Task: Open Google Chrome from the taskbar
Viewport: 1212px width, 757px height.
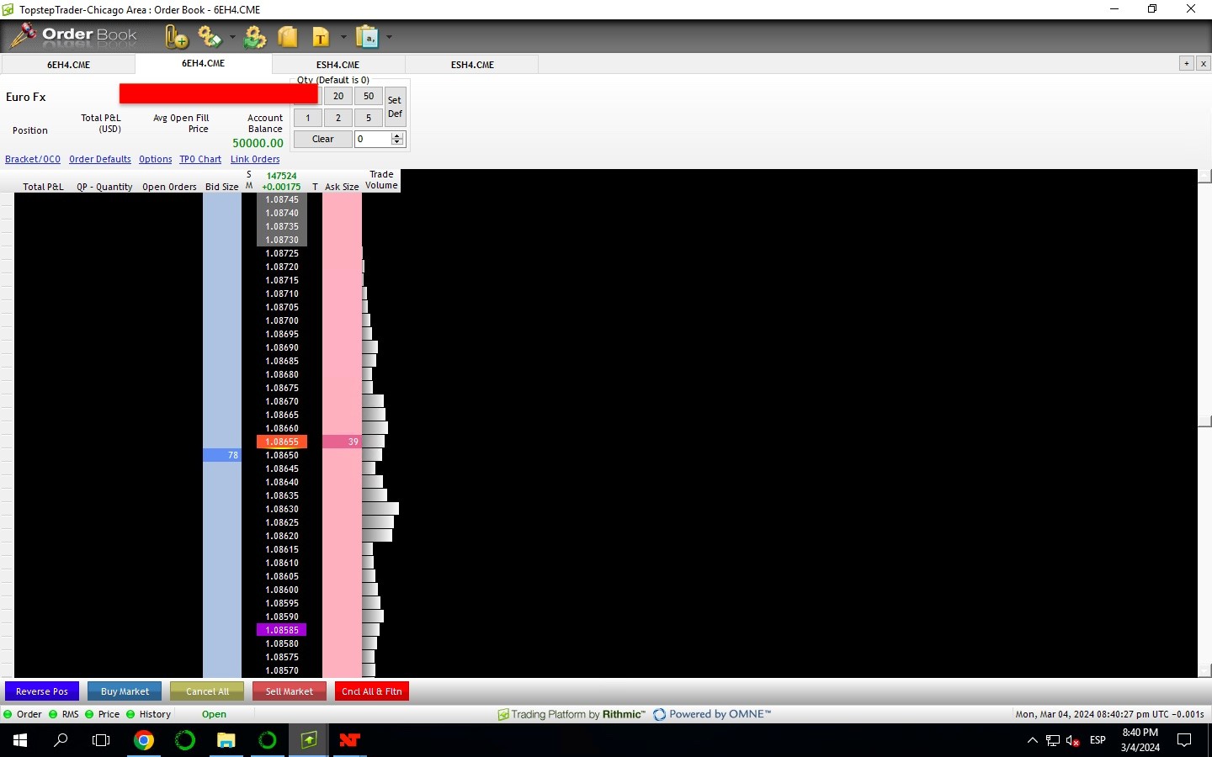Action: click(x=144, y=740)
